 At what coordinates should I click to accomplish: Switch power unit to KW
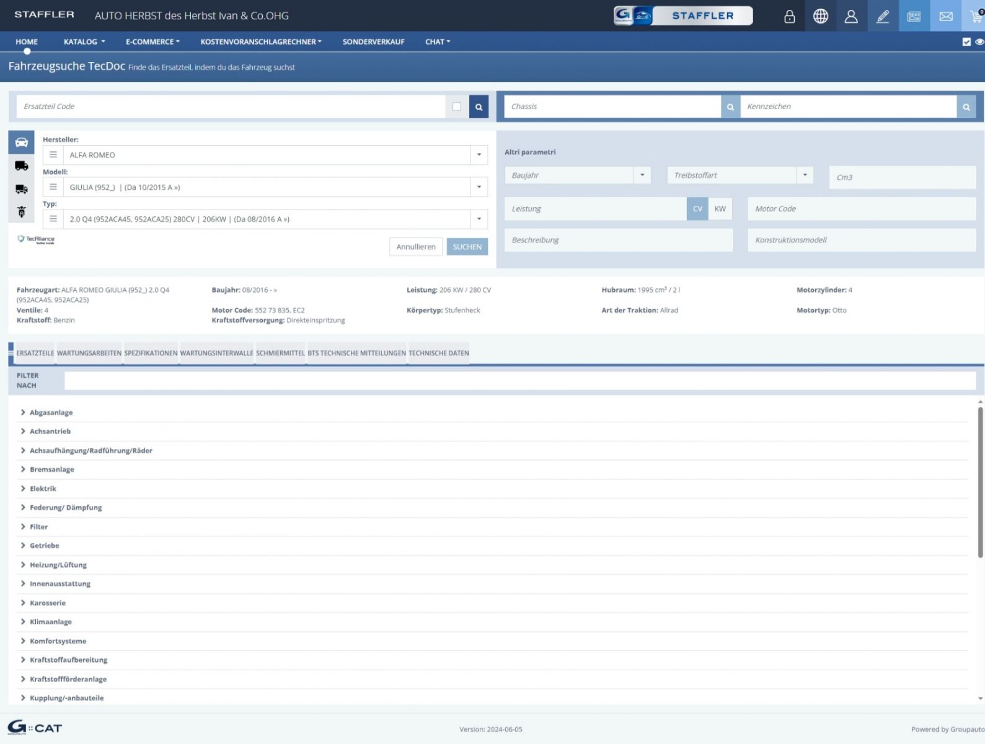[x=720, y=209]
